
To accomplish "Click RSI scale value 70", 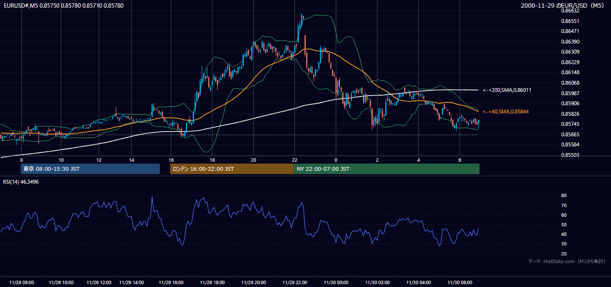I will (564, 205).
